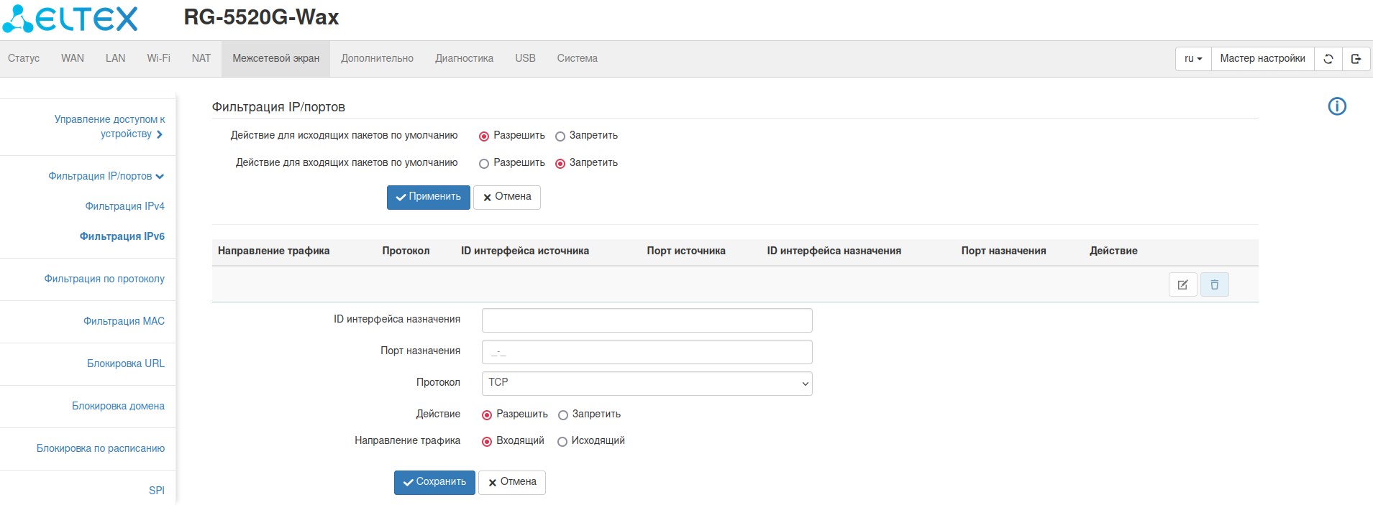This screenshot has height=505, width=1373.
Task: Click the logout icon in top bar
Action: click(1356, 59)
